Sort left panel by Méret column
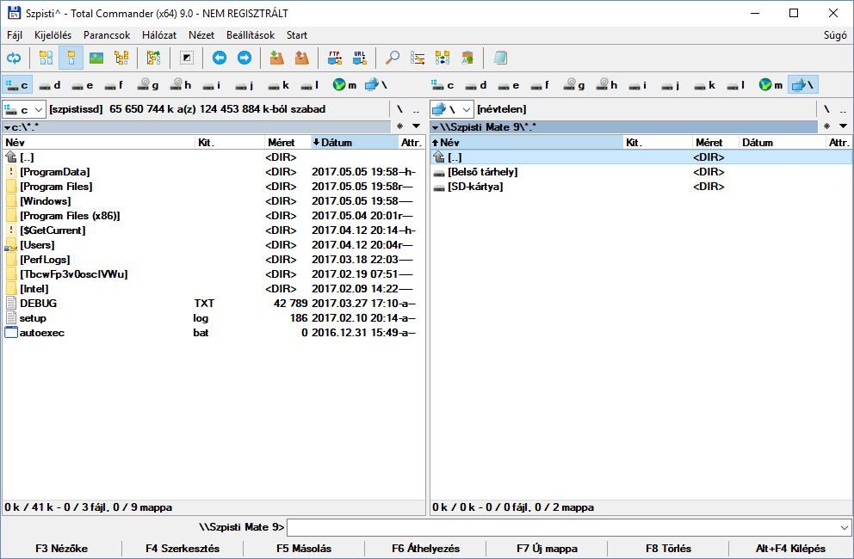 click(288, 143)
